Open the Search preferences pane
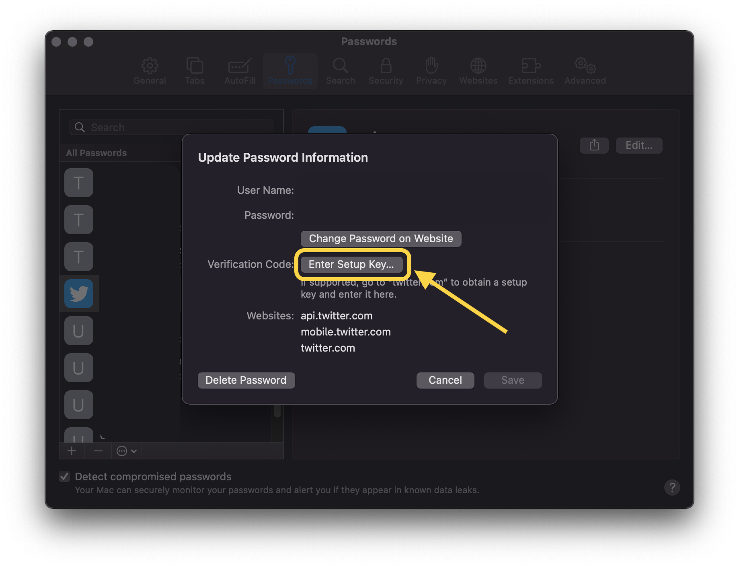The image size is (739, 568). pyautogui.click(x=340, y=71)
